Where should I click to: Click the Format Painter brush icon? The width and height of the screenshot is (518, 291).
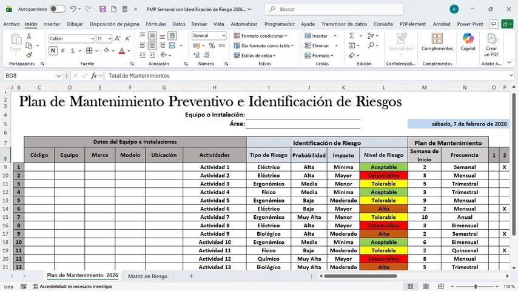[x=29, y=55]
